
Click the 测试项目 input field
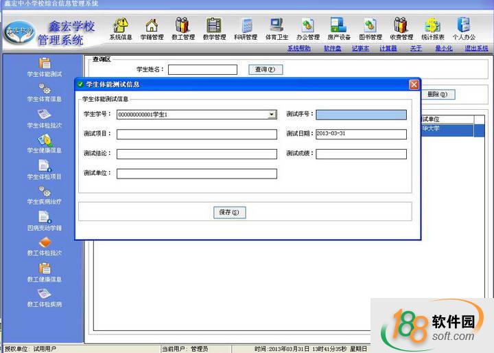196,134
